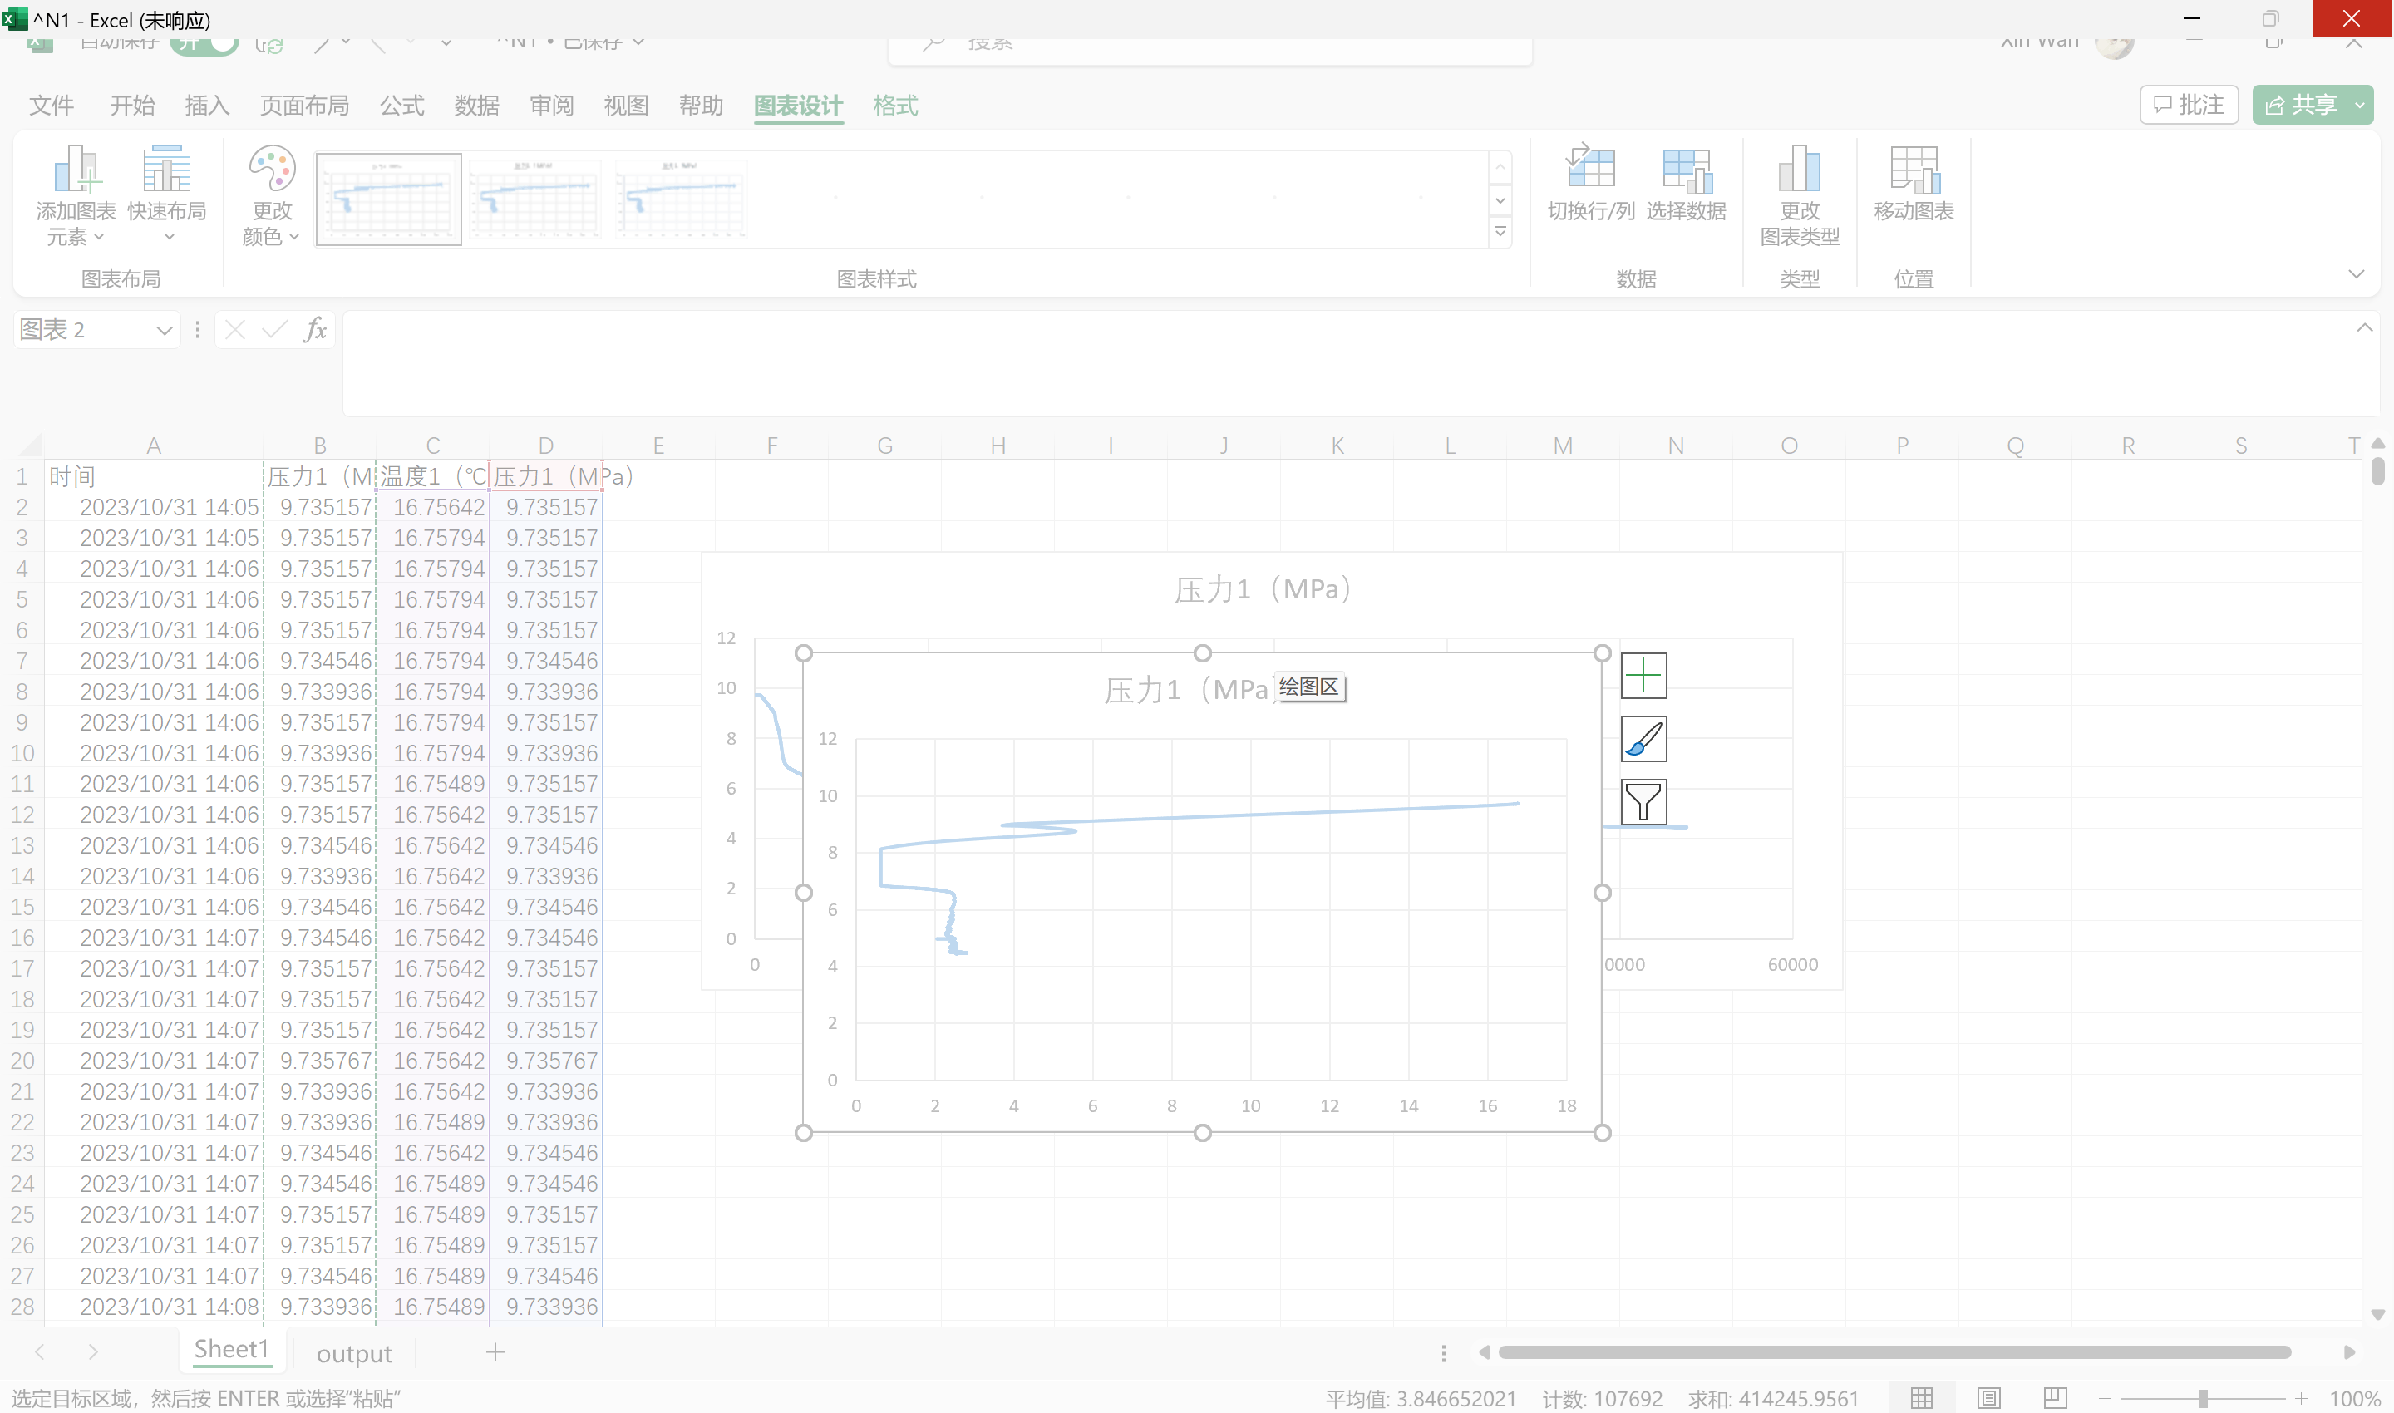Open chart filter funnel button

pos(1643,802)
